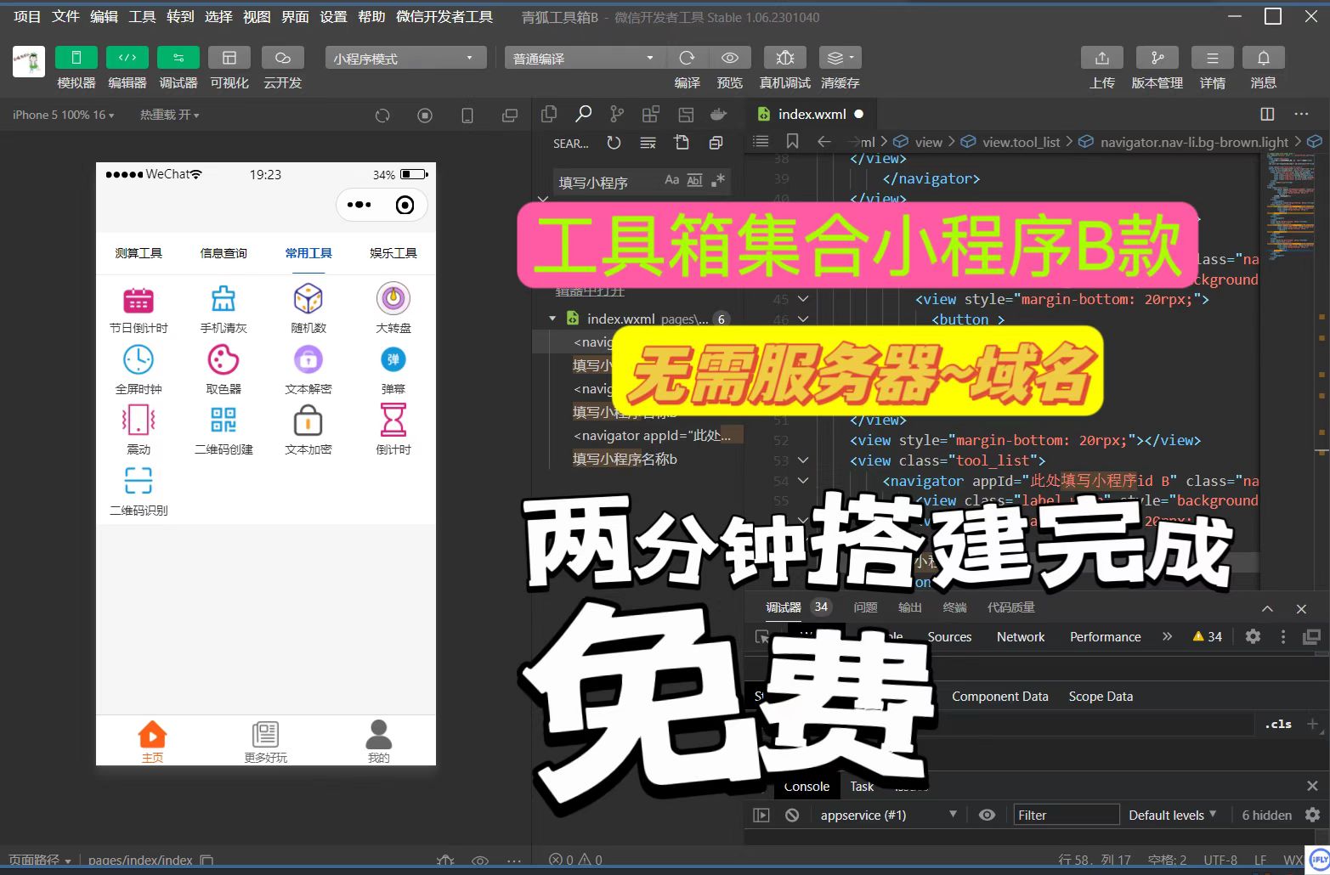1330x875 pixels.
Task: Open the Performance devtools tab
Action: (x=1105, y=636)
